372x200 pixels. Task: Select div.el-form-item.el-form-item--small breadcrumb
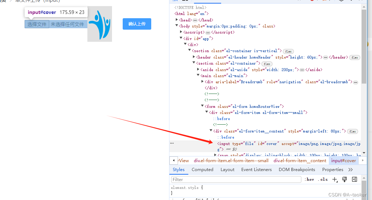[231, 161]
